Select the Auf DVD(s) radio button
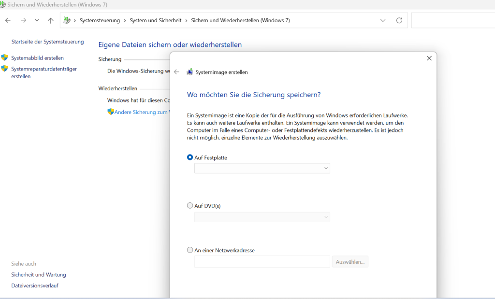 click(189, 206)
